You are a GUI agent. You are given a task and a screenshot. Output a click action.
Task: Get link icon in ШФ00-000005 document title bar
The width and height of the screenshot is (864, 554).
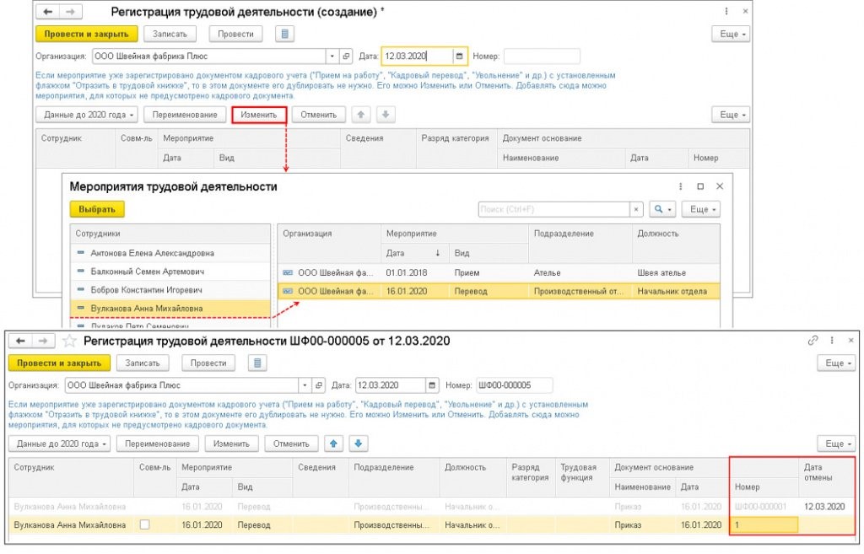pyautogui.click(x=813, y=341)
